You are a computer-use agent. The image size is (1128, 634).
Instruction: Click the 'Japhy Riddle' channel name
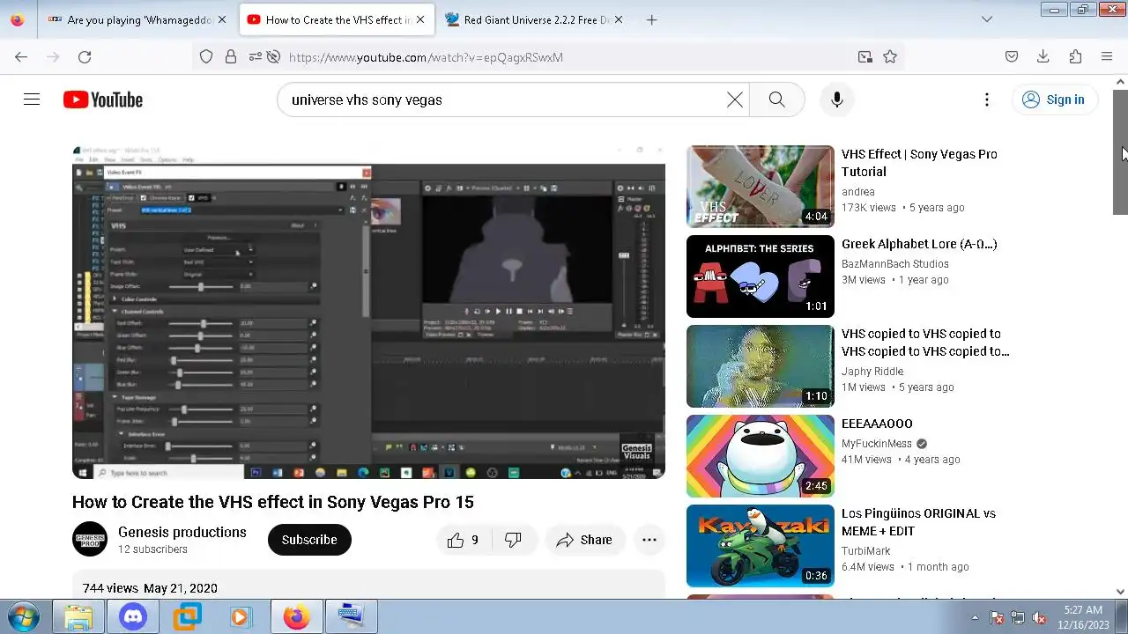872,372
